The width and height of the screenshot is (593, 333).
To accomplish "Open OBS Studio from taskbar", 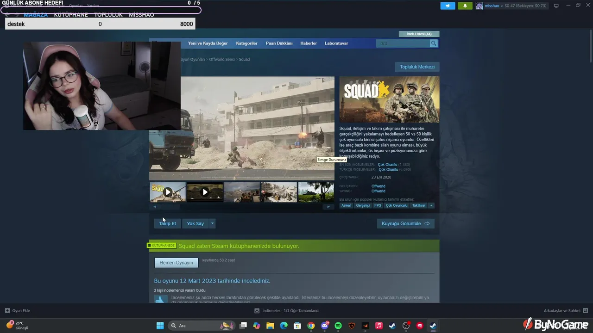I will click(406, 326).
